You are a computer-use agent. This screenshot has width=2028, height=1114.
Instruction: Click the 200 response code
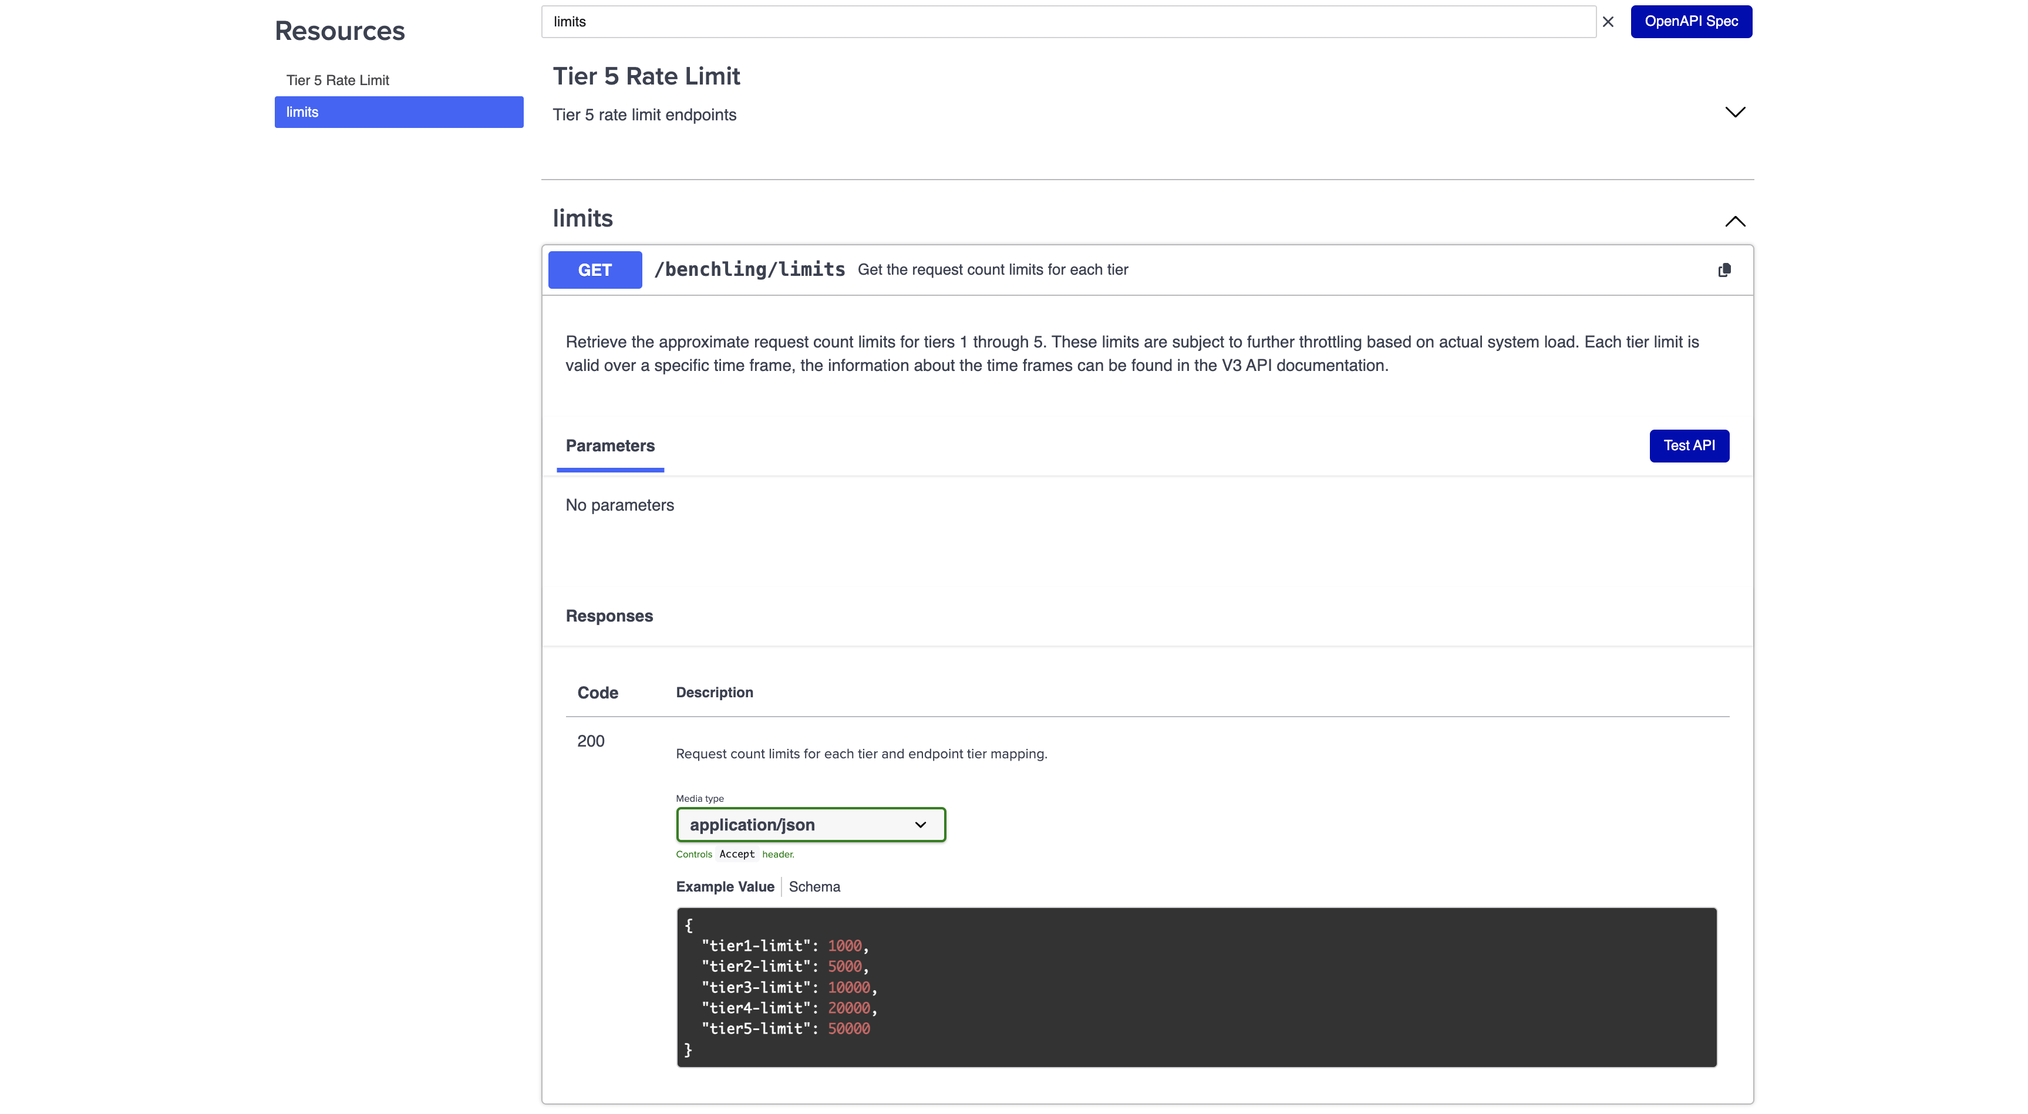[591, 741]
